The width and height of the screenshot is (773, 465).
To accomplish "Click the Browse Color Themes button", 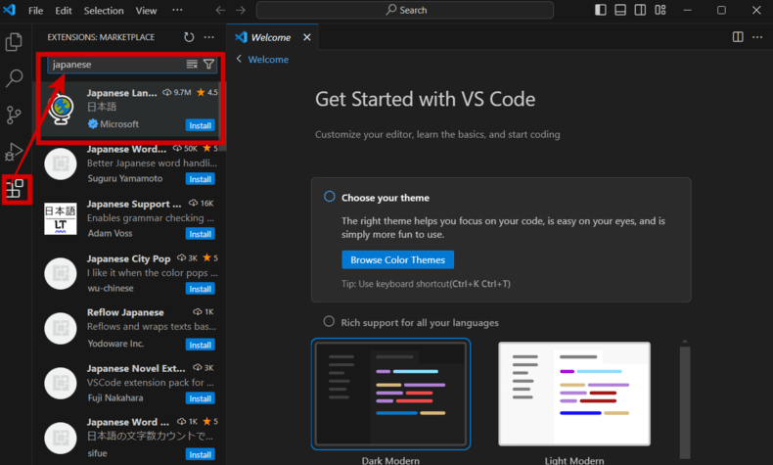I will 398,259.
